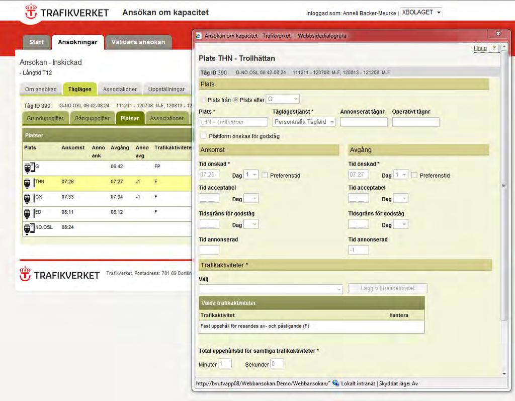This screenshot has height=401, width=515.
Task: Click the Ankomst Tid annonserad field
Action: tap(209, 250)
